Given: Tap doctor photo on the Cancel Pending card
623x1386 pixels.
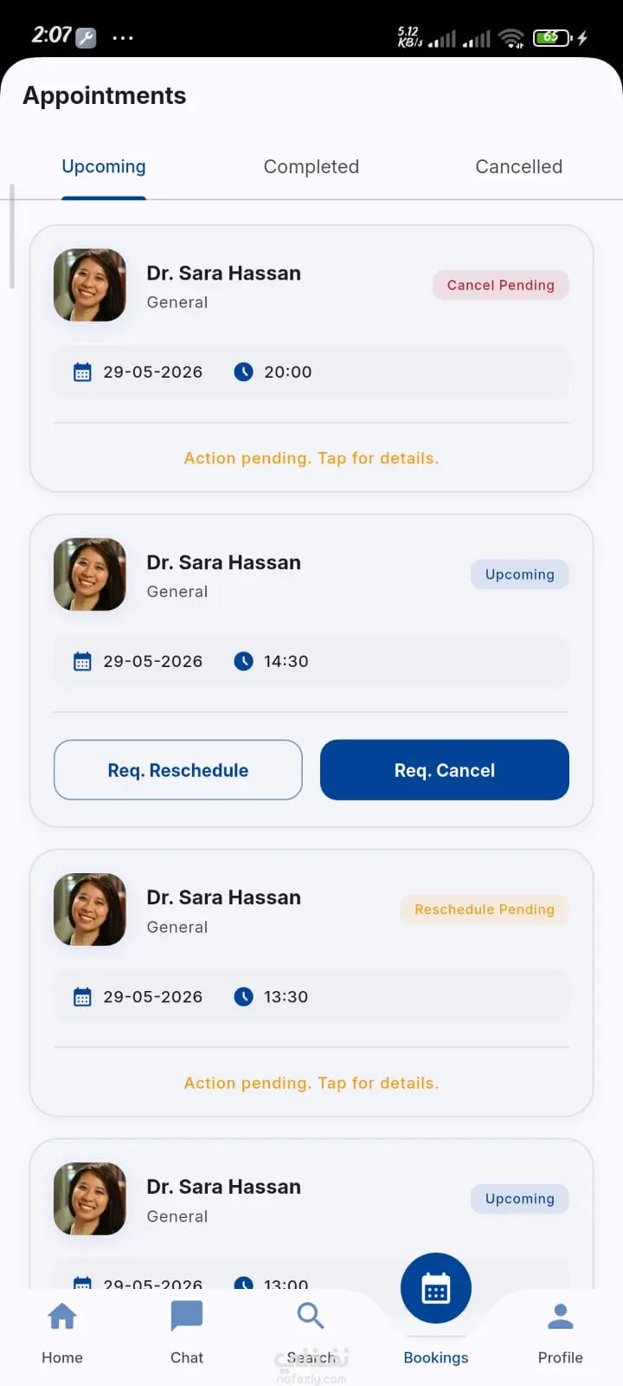Looking at the screenshot, I should click(x=90, y=285).
